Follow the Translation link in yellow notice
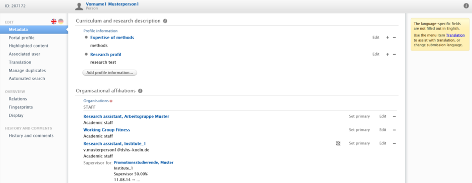The height and width of the screenshot is (183, 472). coord(455,35)
